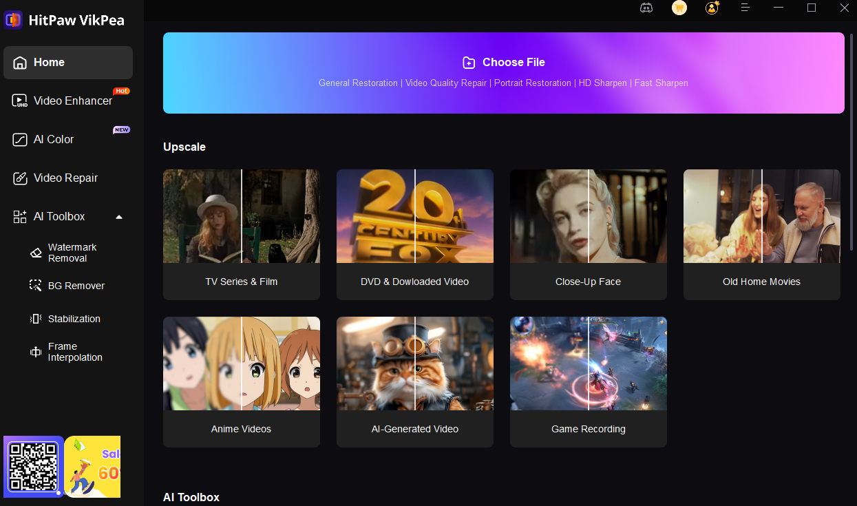Click the Upscale section heading
The image size is (857, 506).
[184, 147]
